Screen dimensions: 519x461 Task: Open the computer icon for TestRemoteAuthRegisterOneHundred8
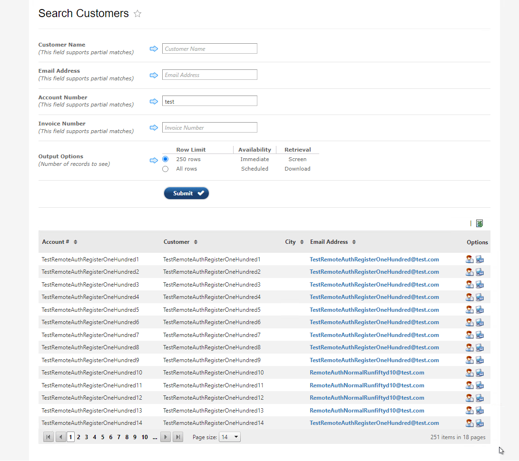(x=480, y=347)
